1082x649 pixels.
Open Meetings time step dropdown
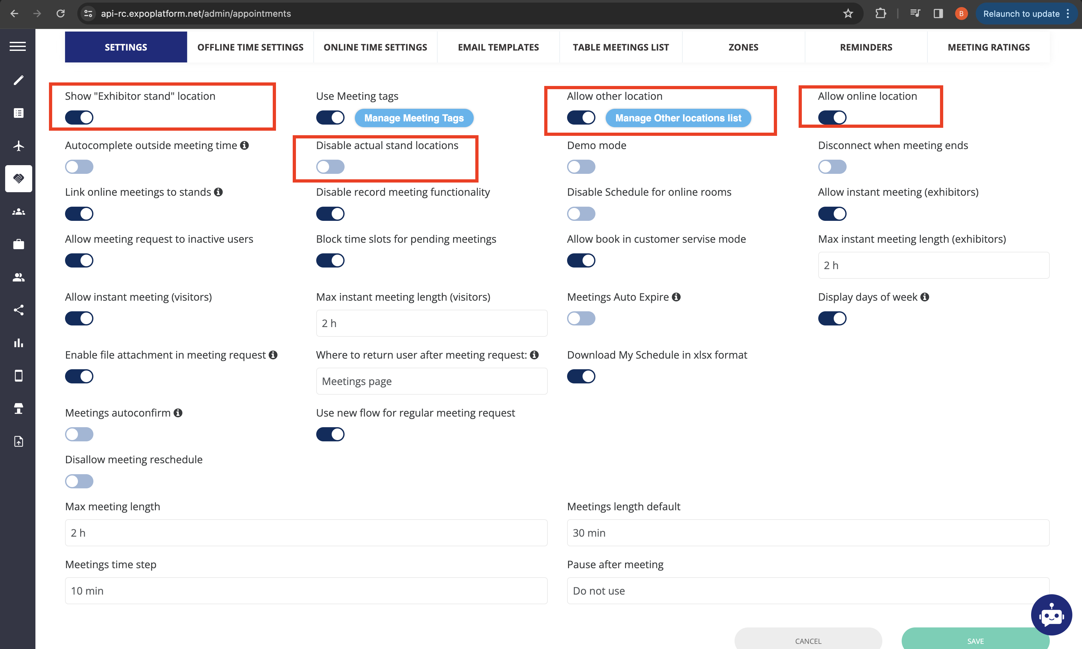click(x=306, y=591)
